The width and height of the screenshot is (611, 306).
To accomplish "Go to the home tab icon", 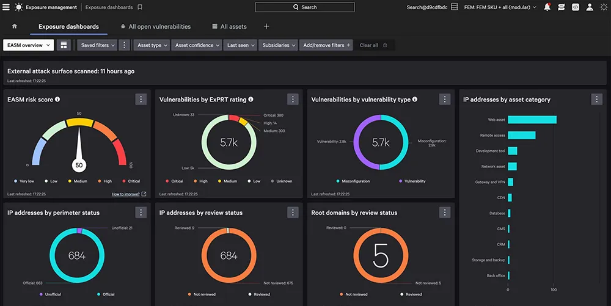I will point(15,26).
